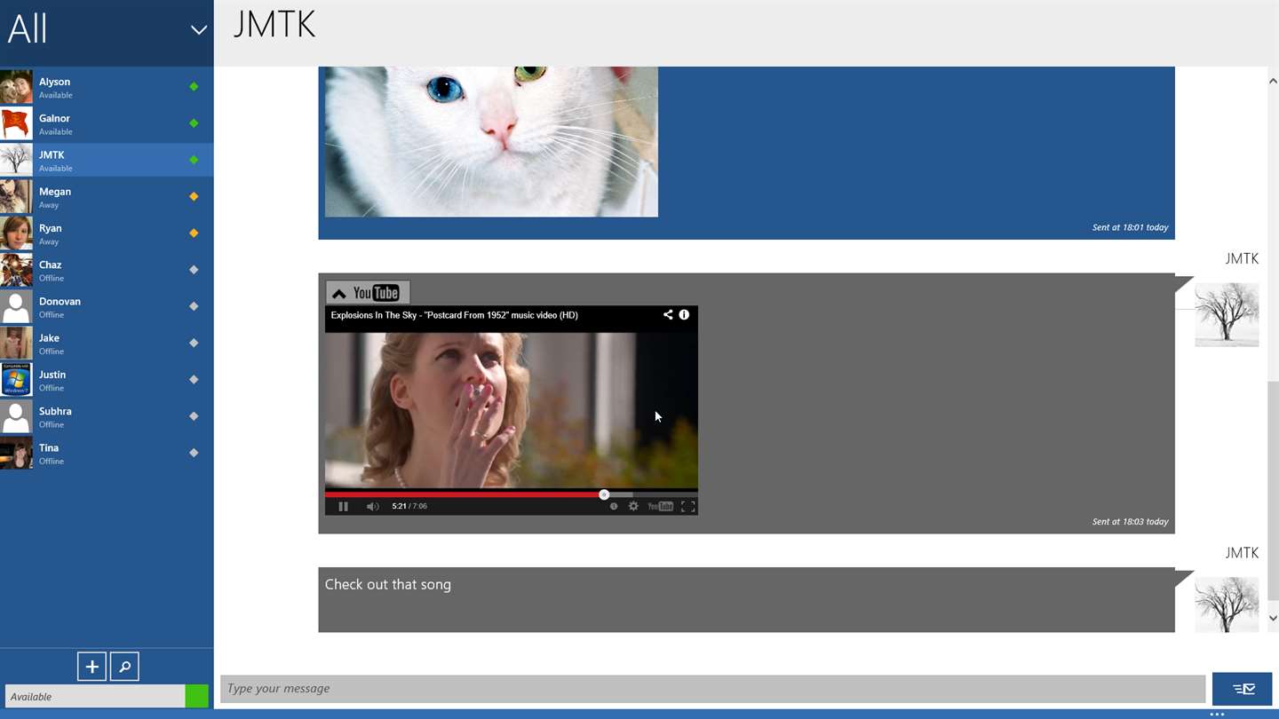The image size is (1279, 719).
Task: Open the contact search magnifier button
Action: [124, 667]
